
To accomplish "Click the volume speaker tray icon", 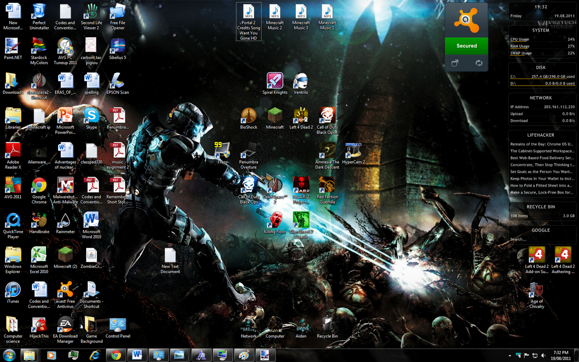I will [543, 355].
